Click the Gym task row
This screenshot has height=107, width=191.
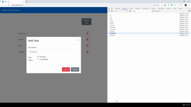point(54,45)
